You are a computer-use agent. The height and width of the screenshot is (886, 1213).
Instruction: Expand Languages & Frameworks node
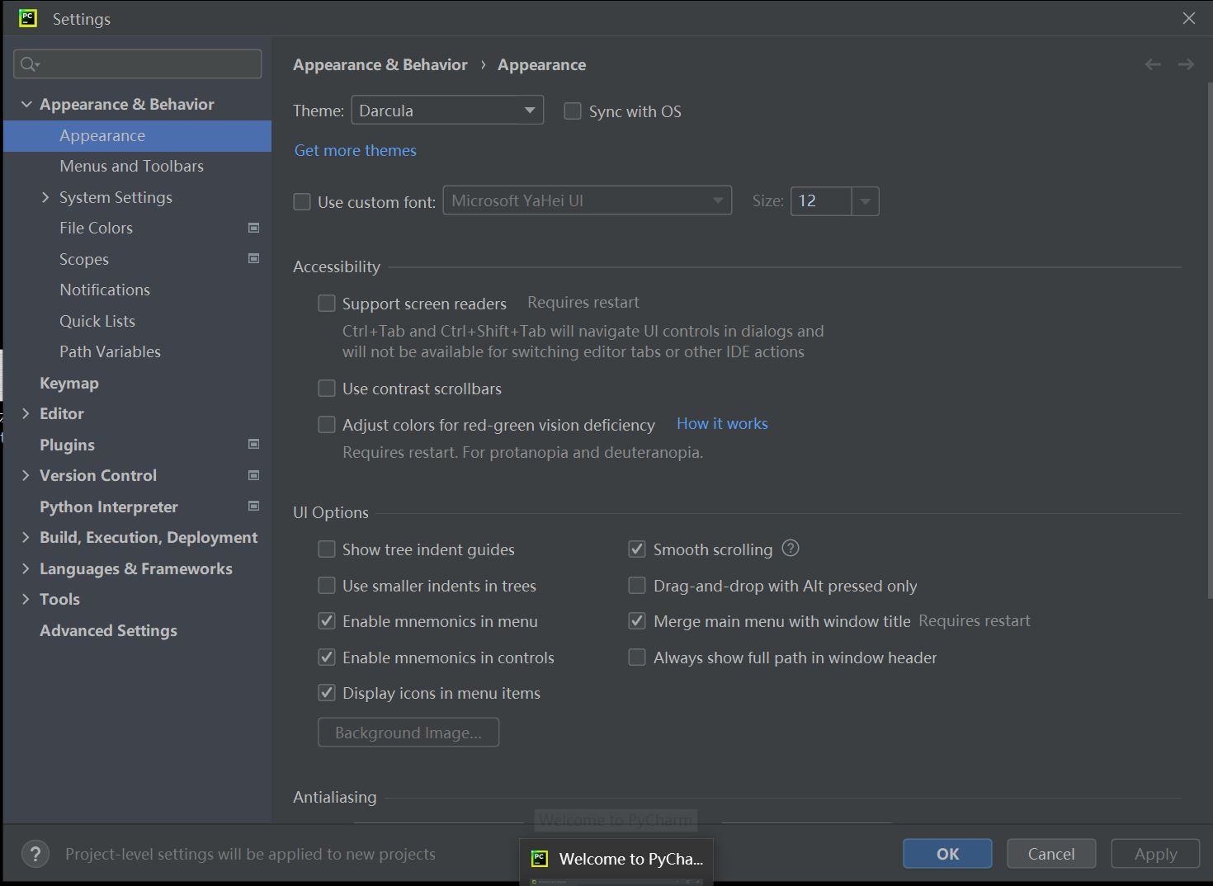point(26,568)
